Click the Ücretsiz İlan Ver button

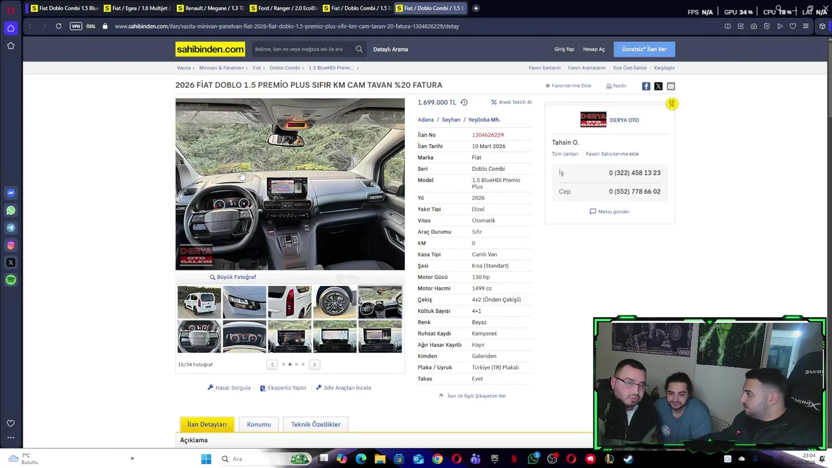(x=644, y=49)
